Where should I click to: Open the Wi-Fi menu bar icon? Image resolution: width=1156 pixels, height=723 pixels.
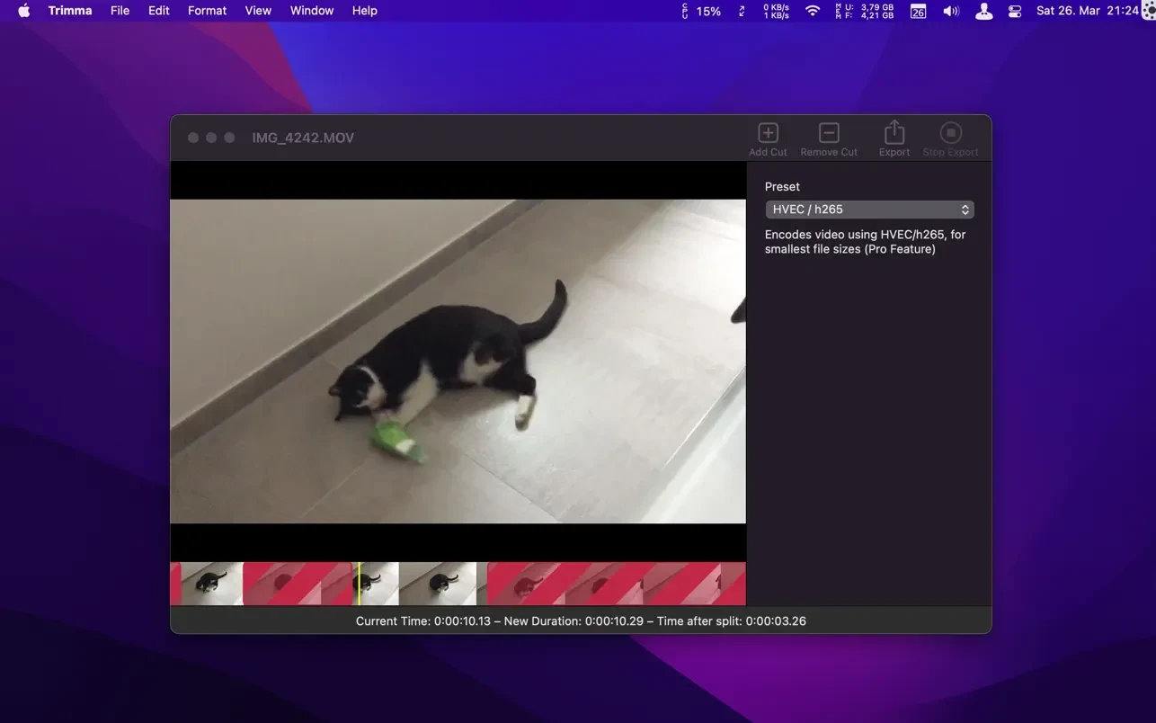click(813, 11)
